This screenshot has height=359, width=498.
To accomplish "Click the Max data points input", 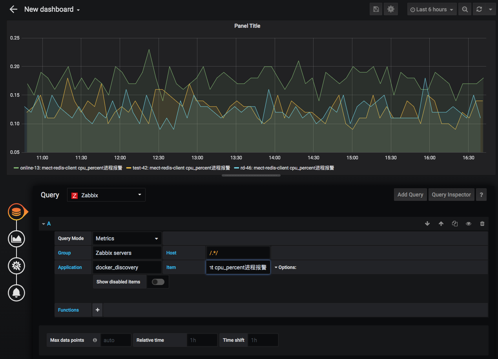I will tap(116, 340).
